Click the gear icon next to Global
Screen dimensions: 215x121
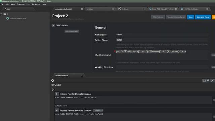coord(53,85)
